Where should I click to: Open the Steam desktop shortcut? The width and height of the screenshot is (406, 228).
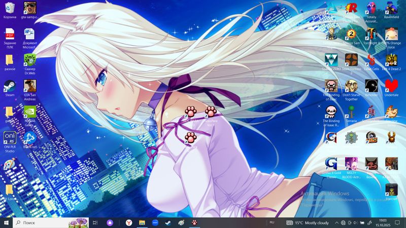pos(10,86)
